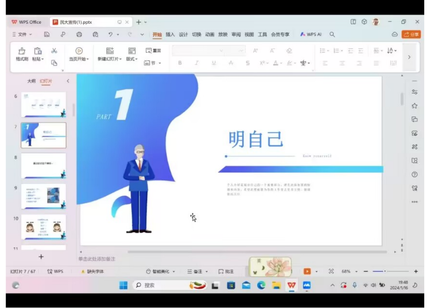Click the WPS AI button
The width and height of the screenshot is (432, 308).
click(311, 35)
